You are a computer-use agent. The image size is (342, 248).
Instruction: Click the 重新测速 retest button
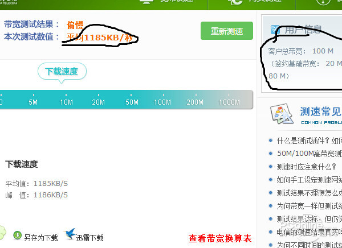(227, 31)
